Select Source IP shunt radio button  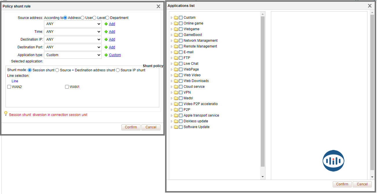118,70
